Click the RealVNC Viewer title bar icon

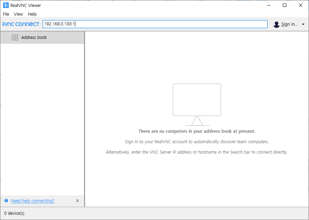[6, 5]
